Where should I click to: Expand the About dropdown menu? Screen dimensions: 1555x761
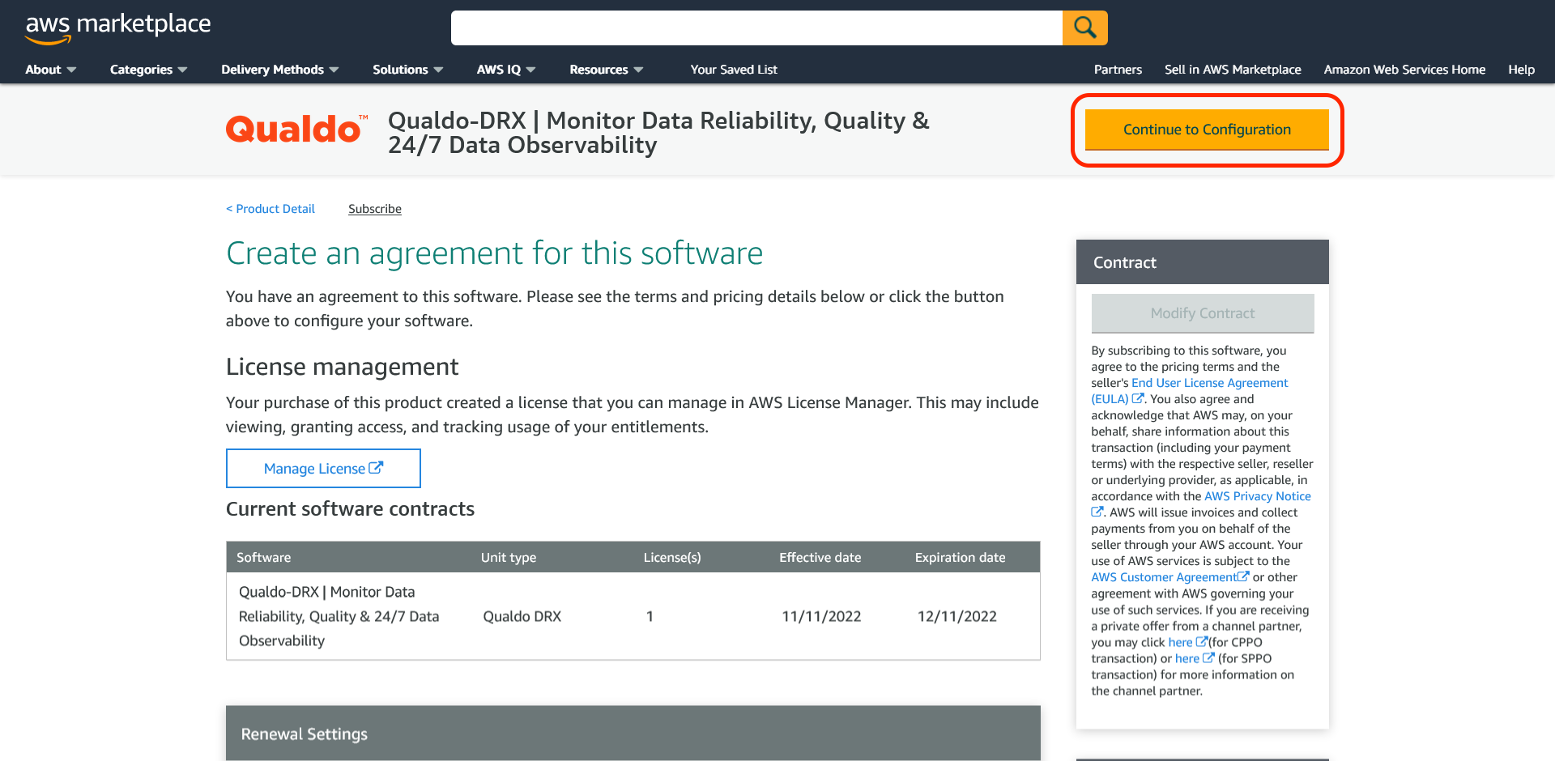[50, 70]
